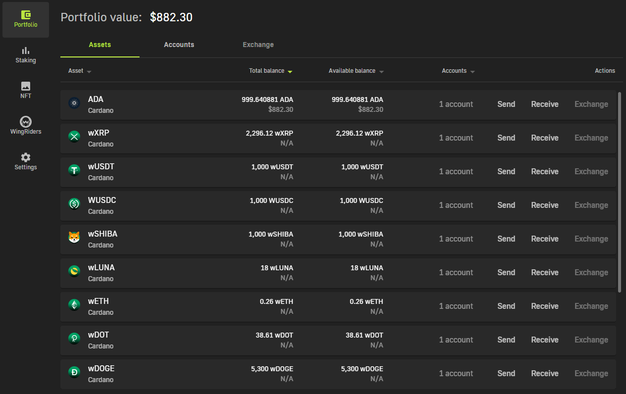
Task: Receive wETH in its row
Action: (x=545, y=306)
